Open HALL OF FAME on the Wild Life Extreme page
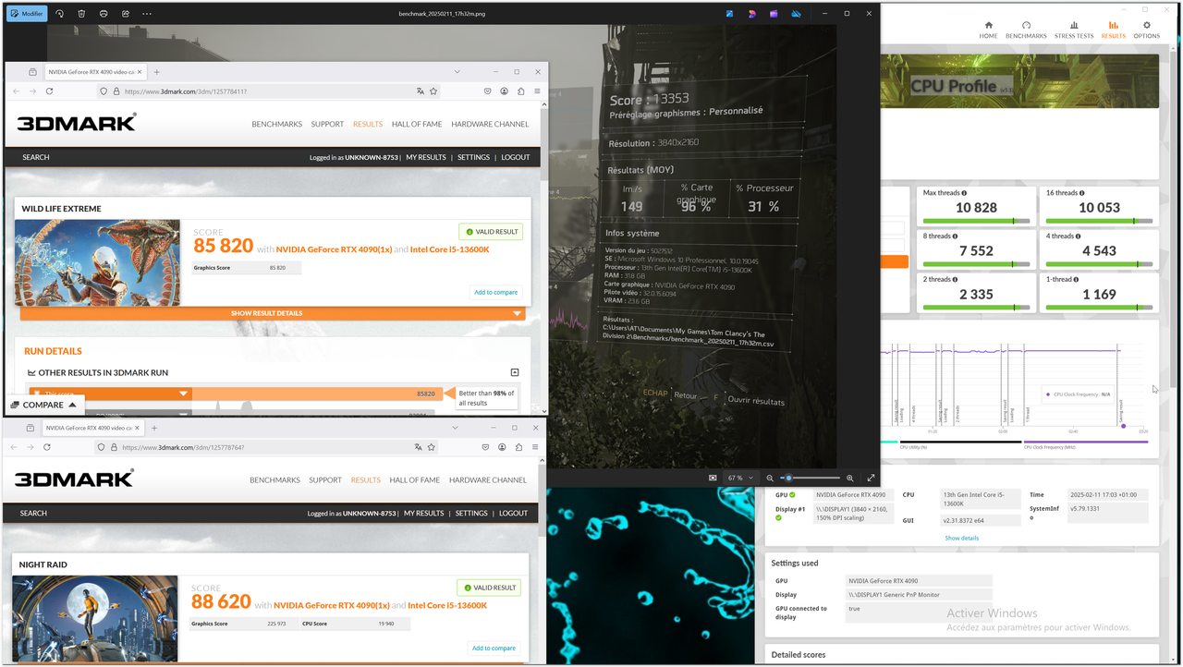1183x667 pixels. click(x=418, y=124)
